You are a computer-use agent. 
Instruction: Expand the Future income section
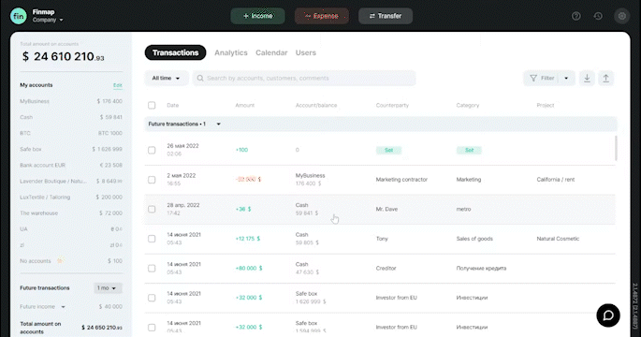(64, 307)
